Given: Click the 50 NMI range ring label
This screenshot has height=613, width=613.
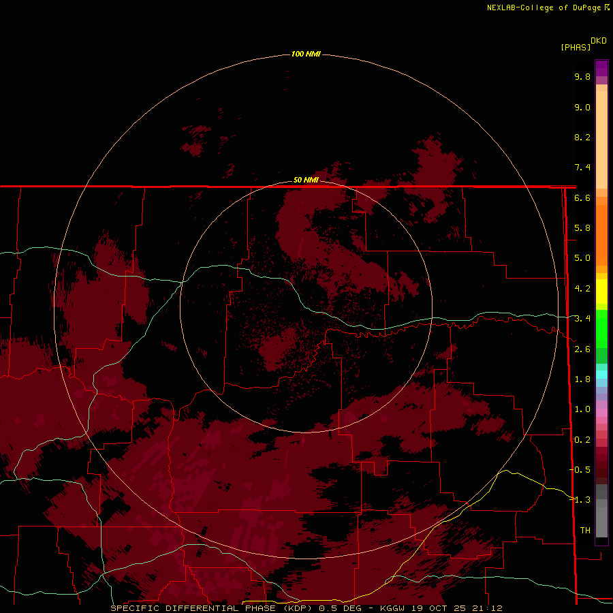Looking at the screenshot, I should coord(306,180).
